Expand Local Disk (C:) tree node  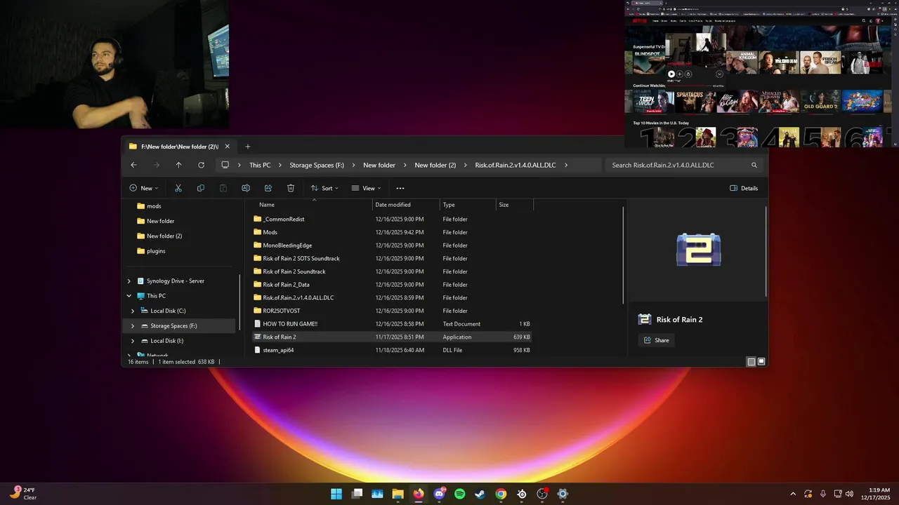133,311
